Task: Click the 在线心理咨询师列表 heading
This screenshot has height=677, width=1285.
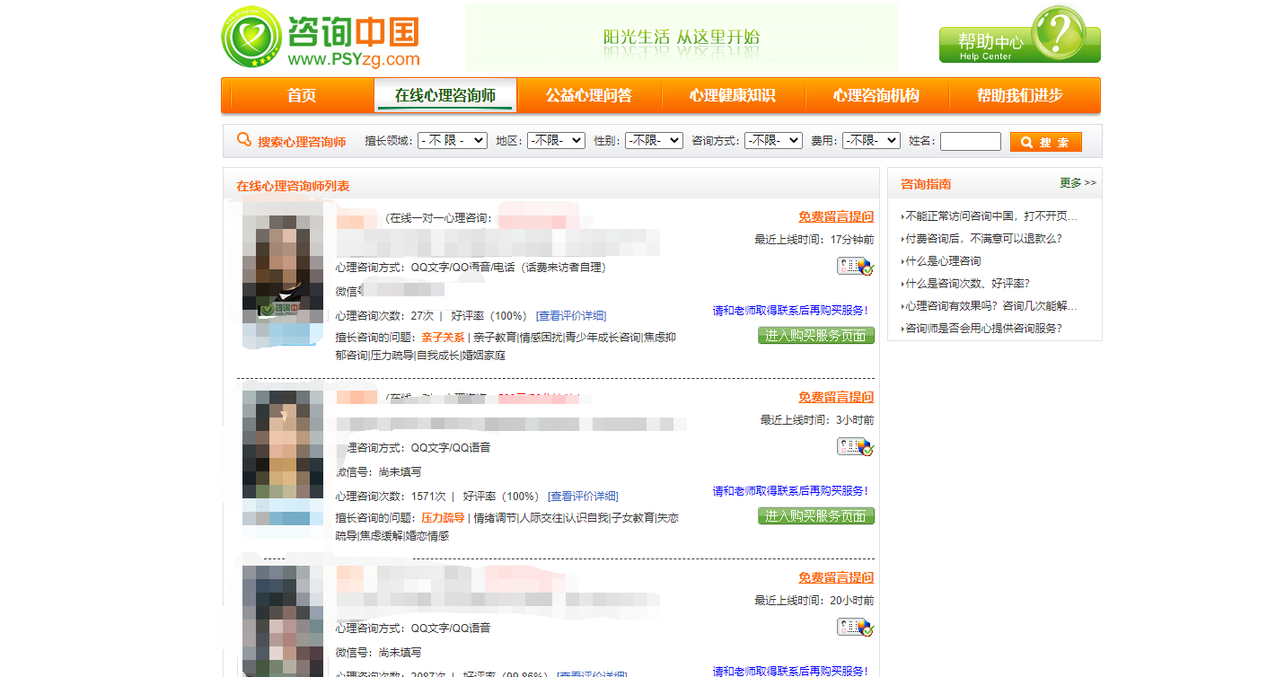Action: pyautogui.click(x=293, y=187)
